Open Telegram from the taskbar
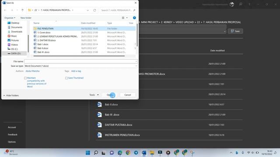280x157 pixels. tap(136, 153)
